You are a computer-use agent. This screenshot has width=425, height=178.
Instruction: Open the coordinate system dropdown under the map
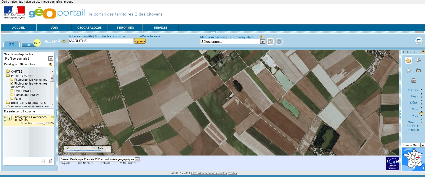[x=99, y=159]
